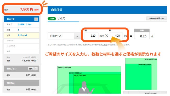
Task: Select the 印刷方法 sidebar row
Action: click(x=21, y=41)
